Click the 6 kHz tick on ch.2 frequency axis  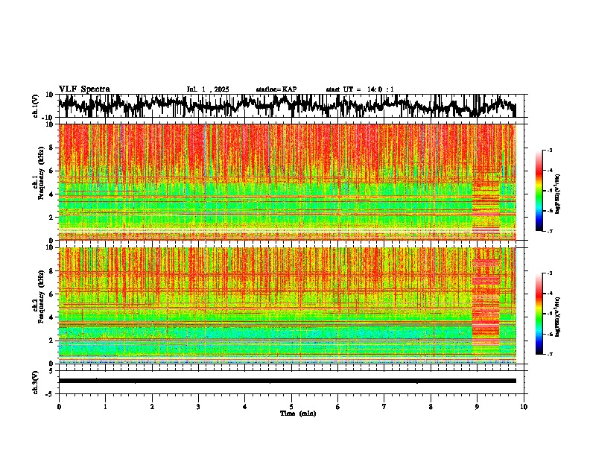click(51, 294)
